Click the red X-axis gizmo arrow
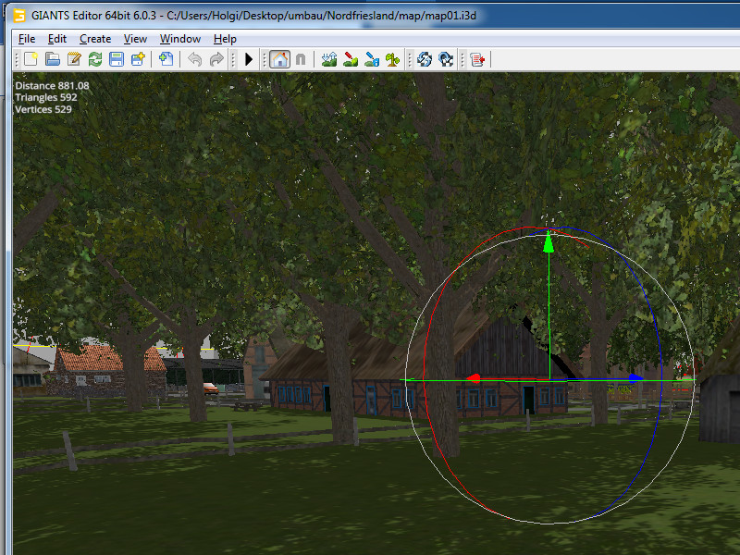This screenshot has width=740, height=555. tap(473, 378)
